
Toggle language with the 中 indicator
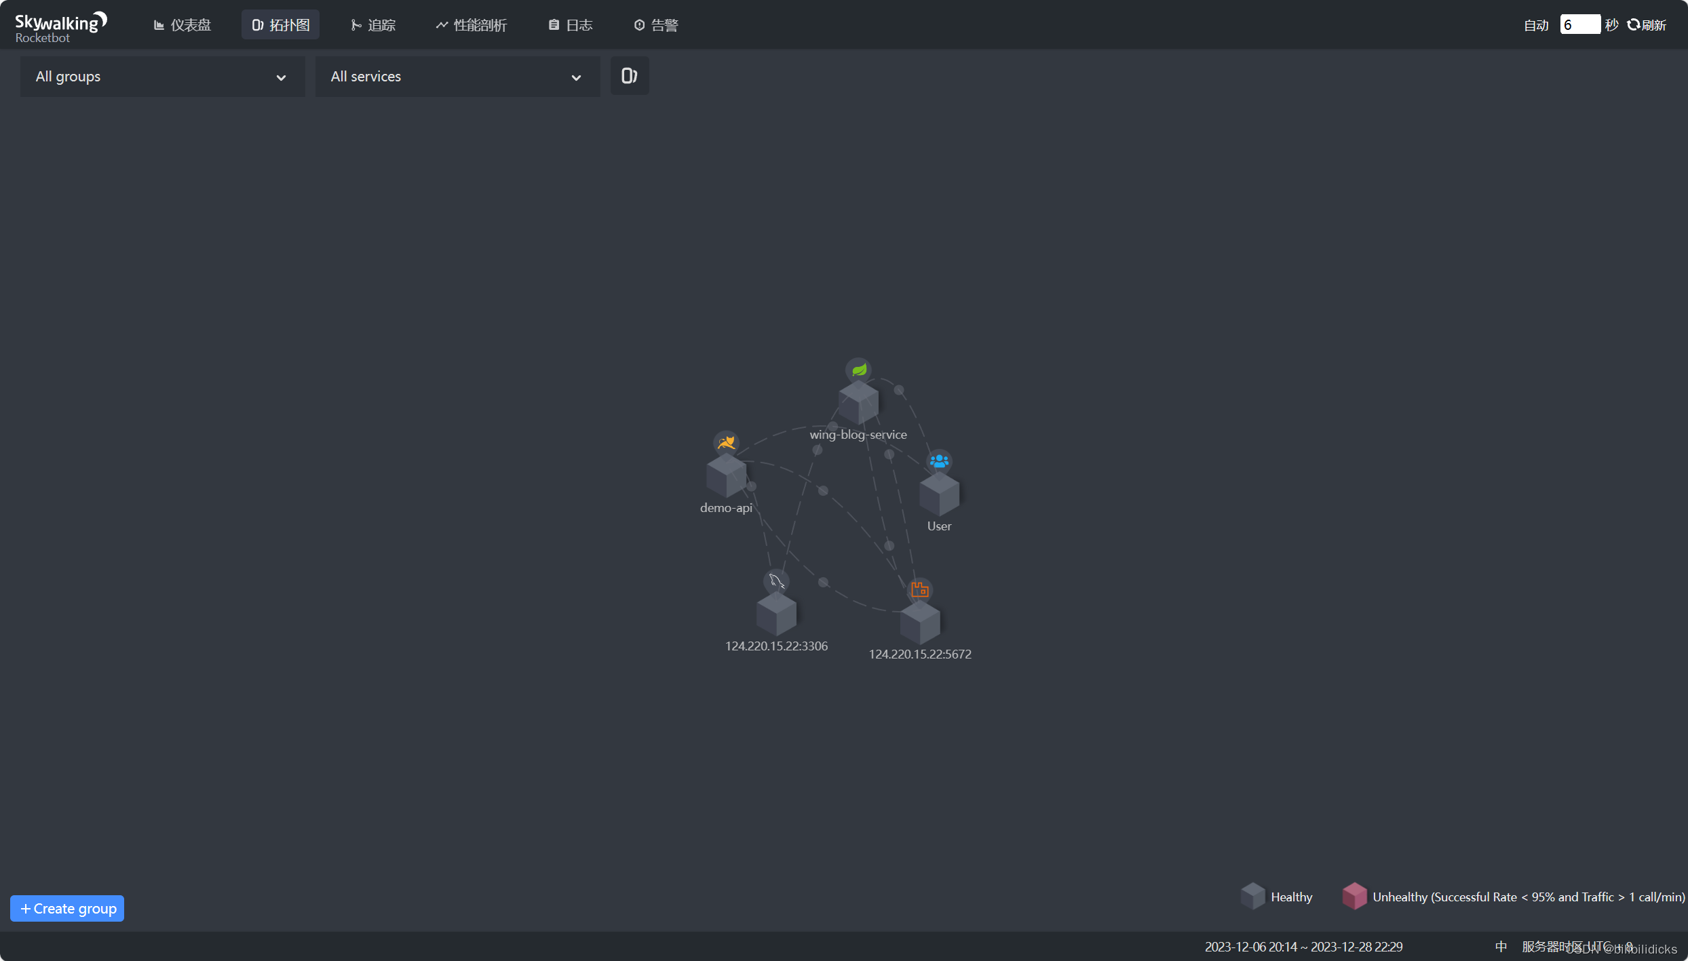click(x=1501, y=946)
